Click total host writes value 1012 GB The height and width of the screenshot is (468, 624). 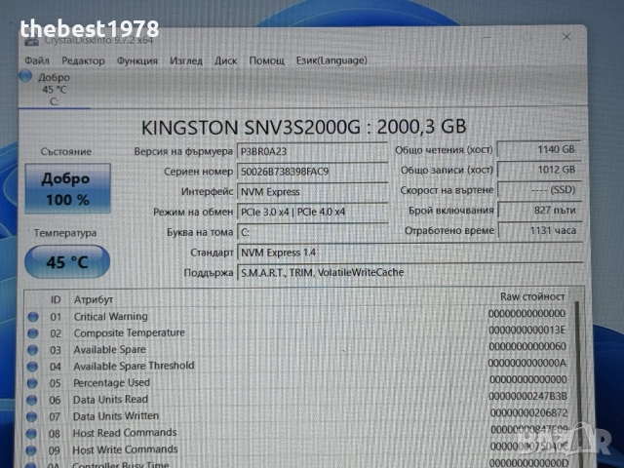point(539,170)
